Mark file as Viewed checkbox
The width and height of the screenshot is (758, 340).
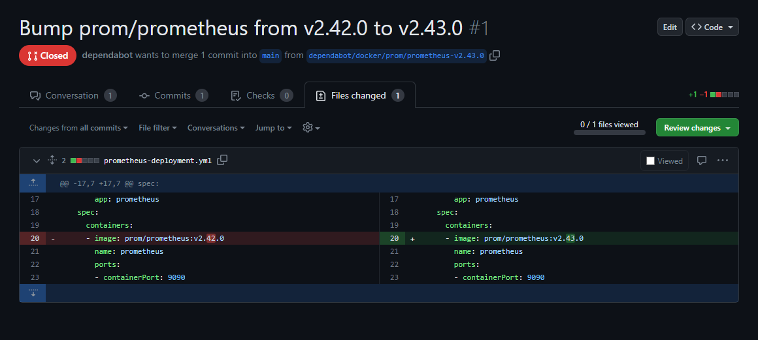[650, 161]
